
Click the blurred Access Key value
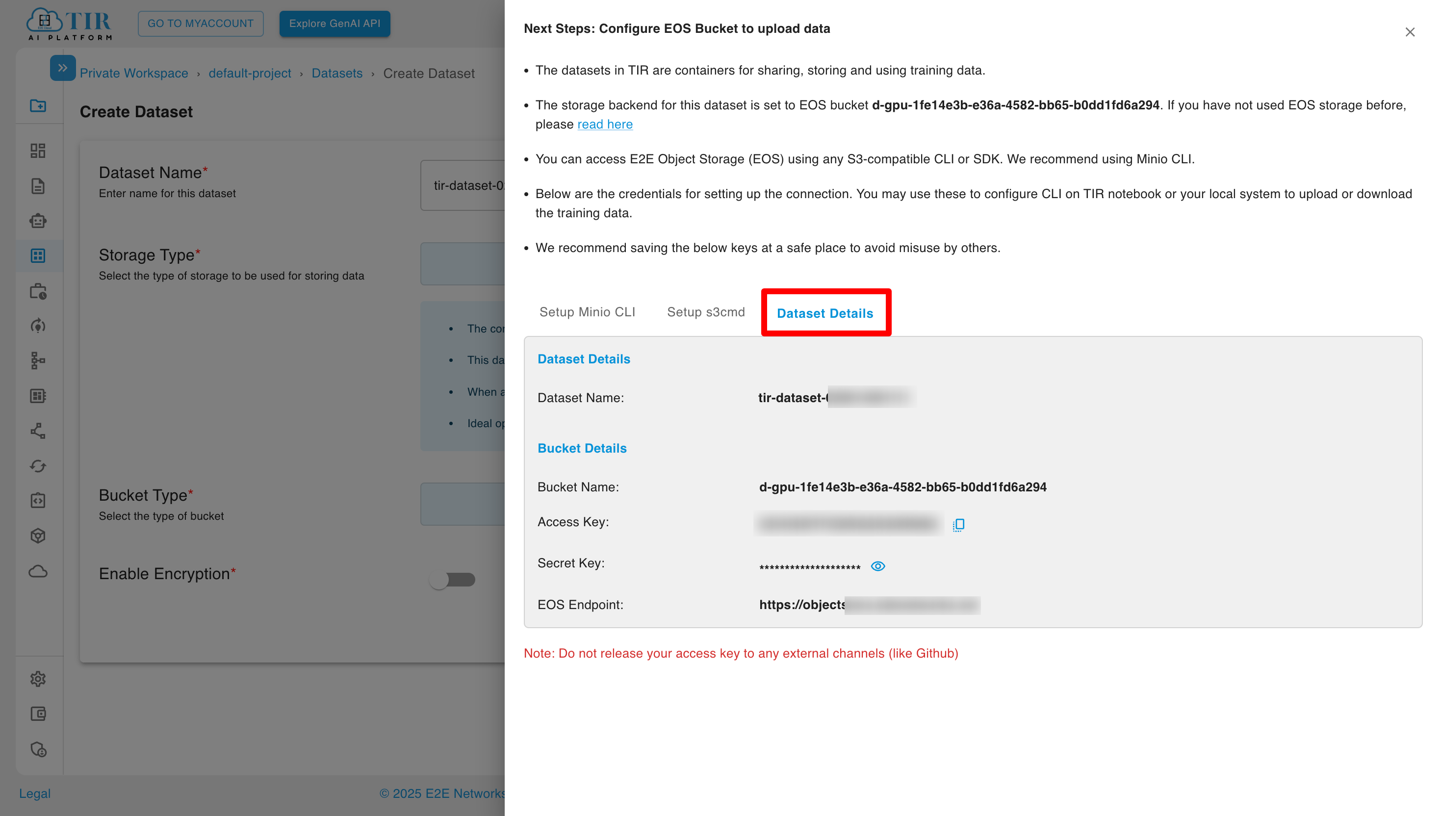pos(849,524)
